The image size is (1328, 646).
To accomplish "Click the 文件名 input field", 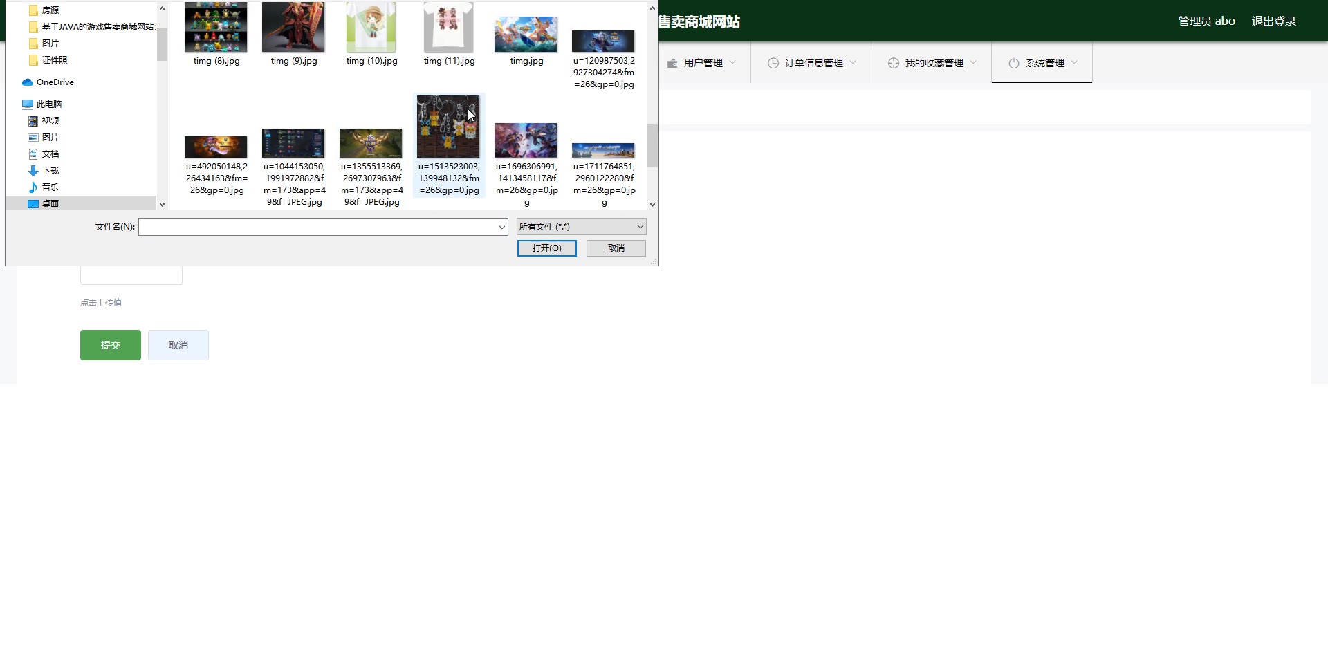I will 317,227.
